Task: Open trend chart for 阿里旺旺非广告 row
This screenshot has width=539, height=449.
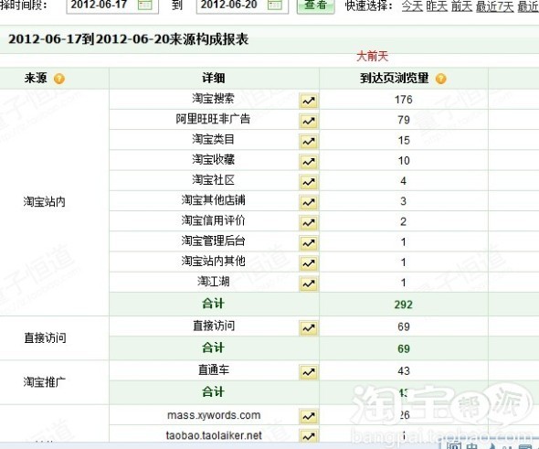Action: [x=309, y=121]
